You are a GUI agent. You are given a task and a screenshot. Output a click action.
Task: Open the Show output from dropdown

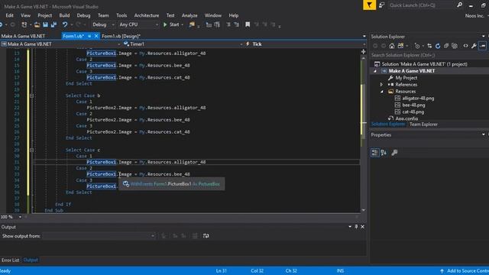click(99, 236)
